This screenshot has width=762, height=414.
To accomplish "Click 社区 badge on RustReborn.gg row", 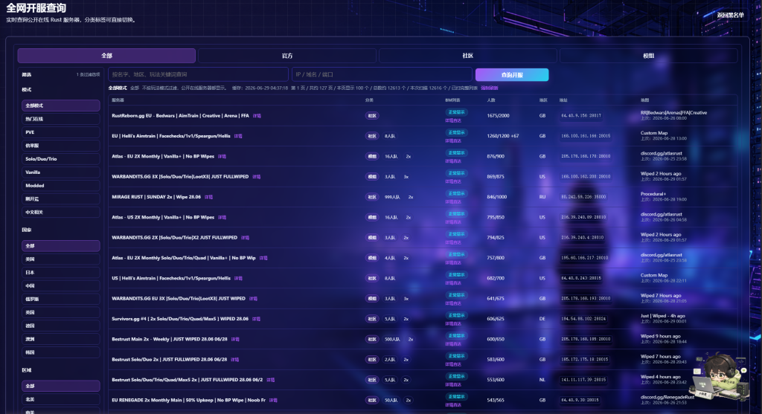I will click(372, 115).
